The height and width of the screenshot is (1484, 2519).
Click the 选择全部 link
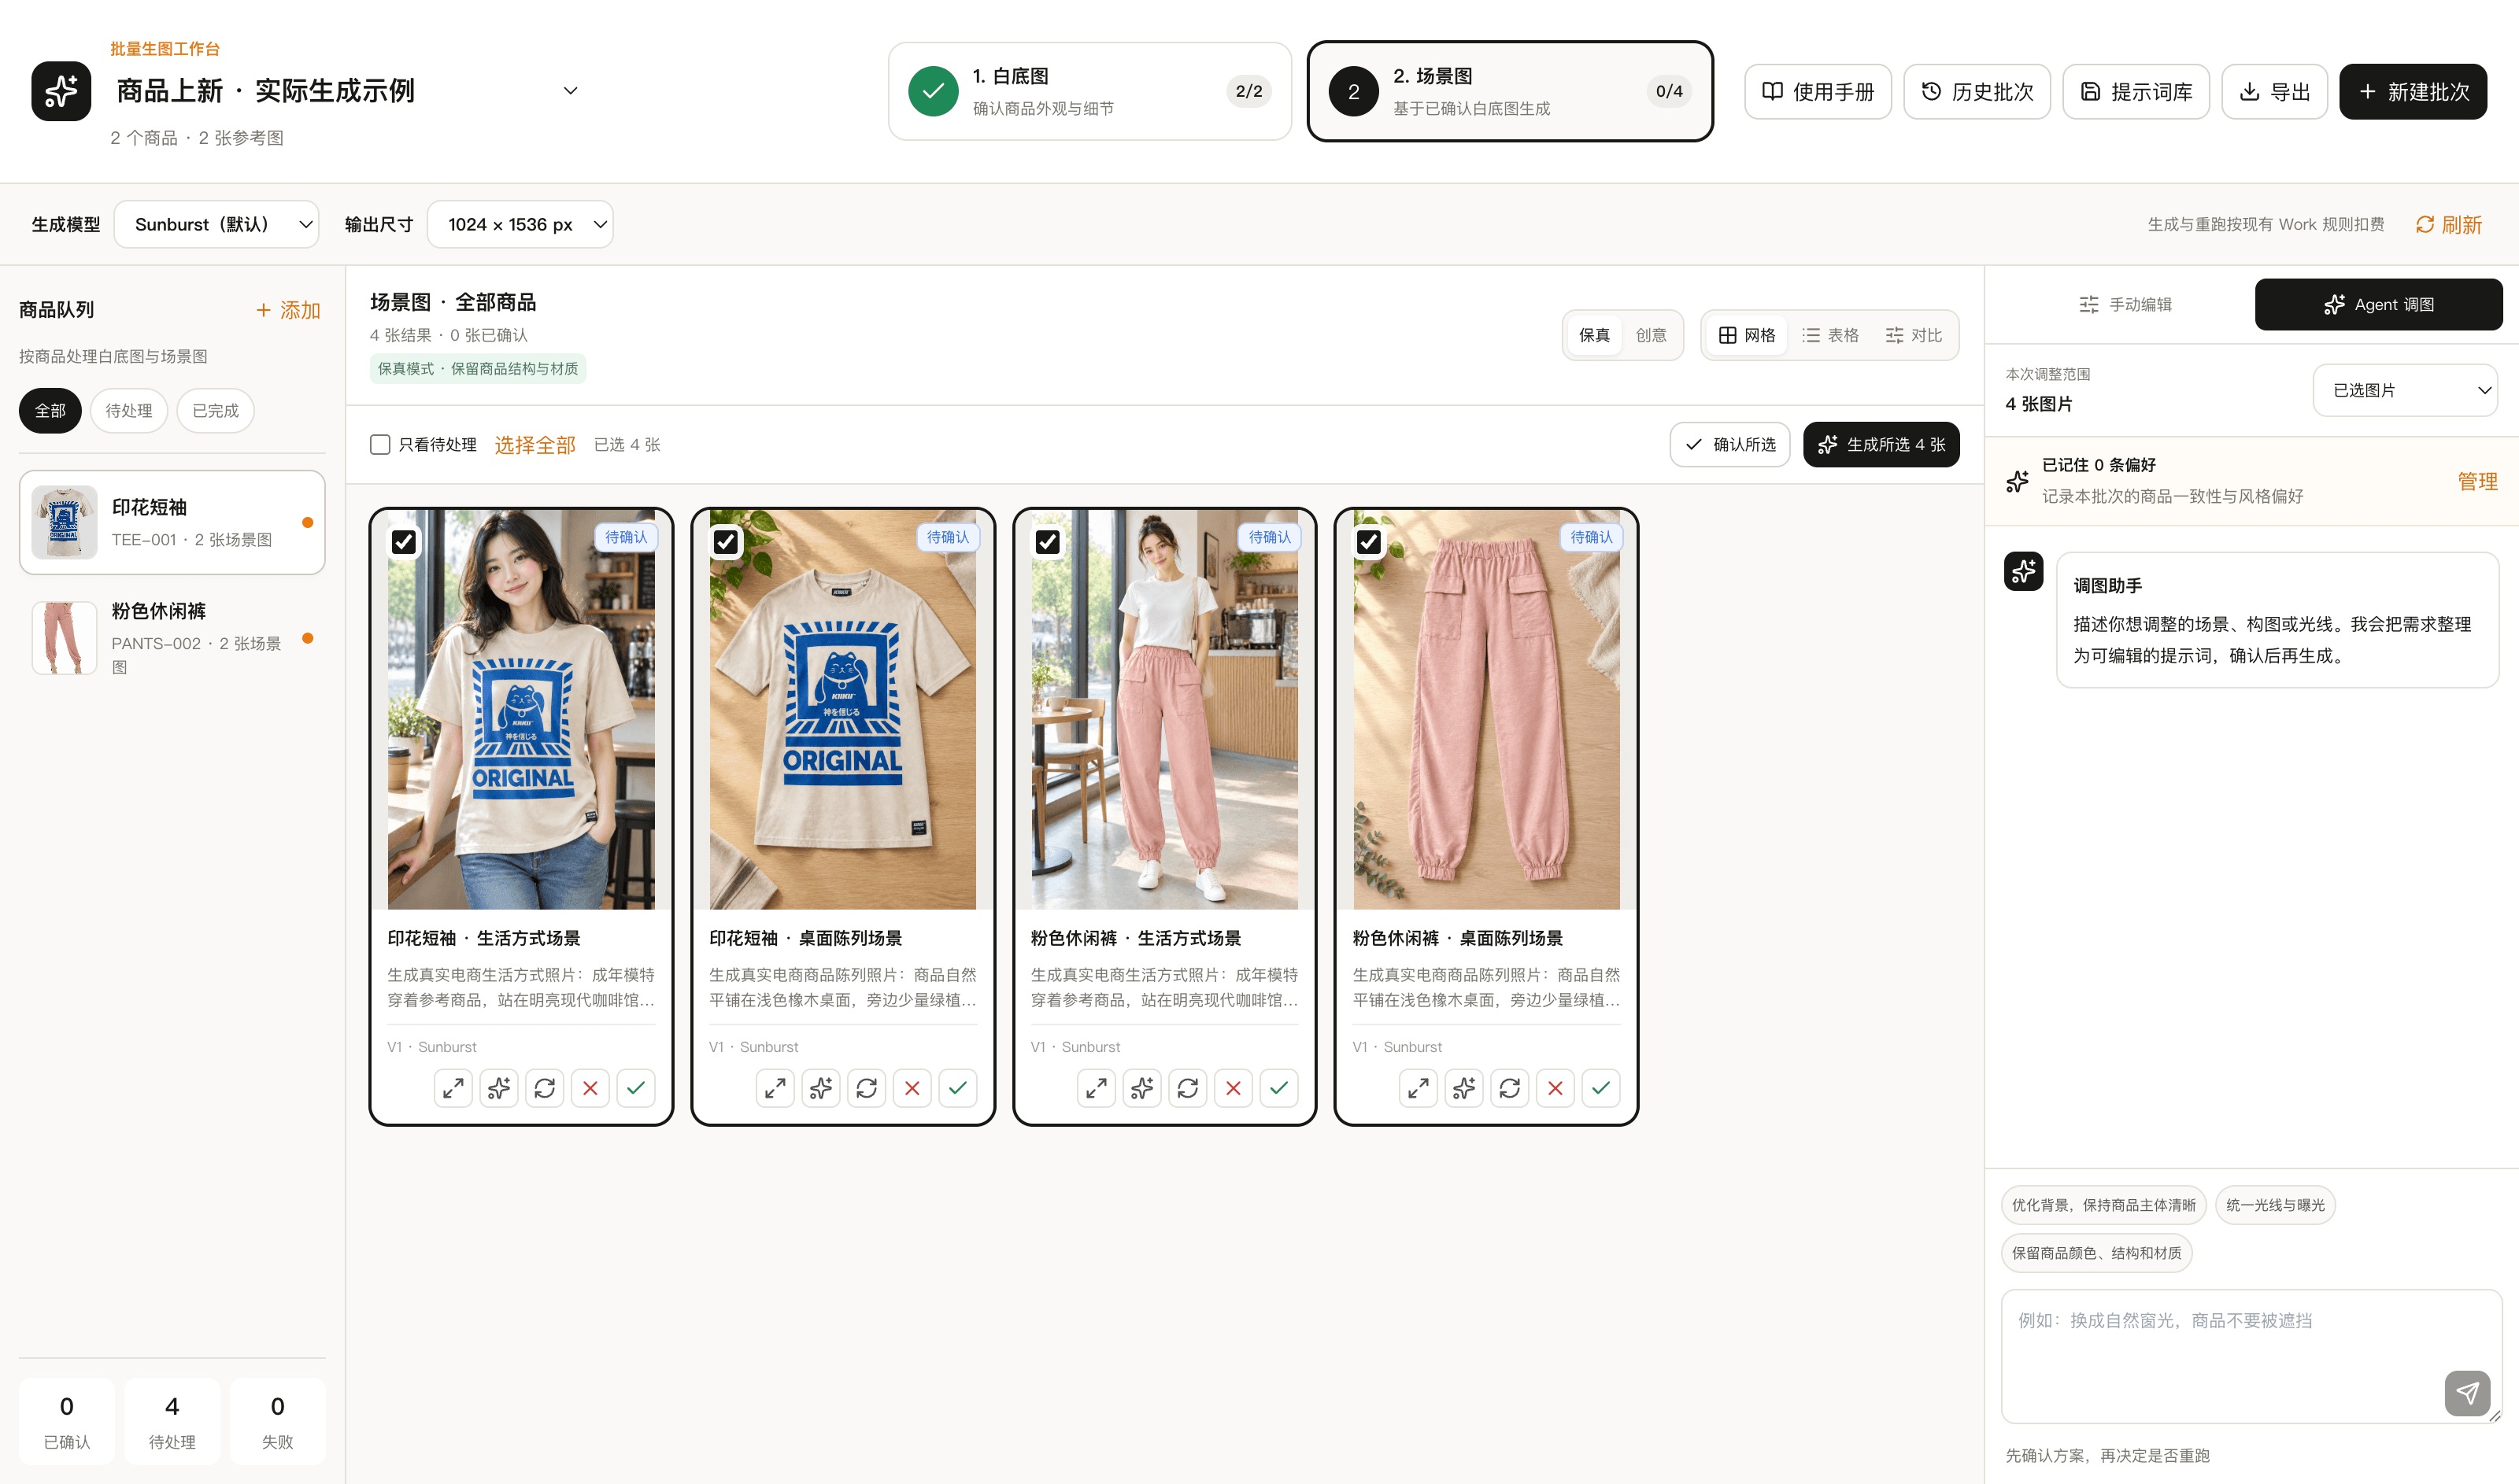[x=535, y=445]
